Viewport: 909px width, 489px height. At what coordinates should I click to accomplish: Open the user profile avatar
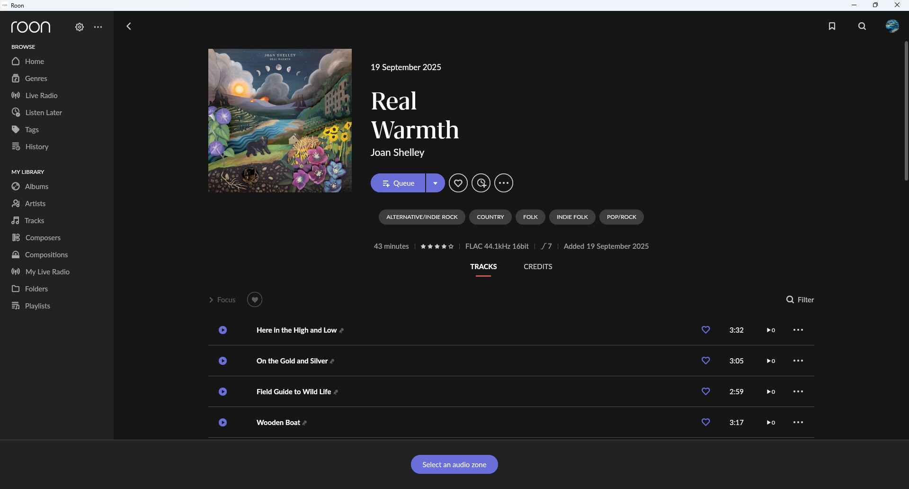(892, 26)
